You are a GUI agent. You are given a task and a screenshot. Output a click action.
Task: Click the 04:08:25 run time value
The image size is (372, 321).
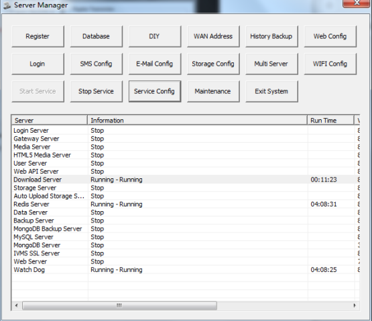point(324,269)
